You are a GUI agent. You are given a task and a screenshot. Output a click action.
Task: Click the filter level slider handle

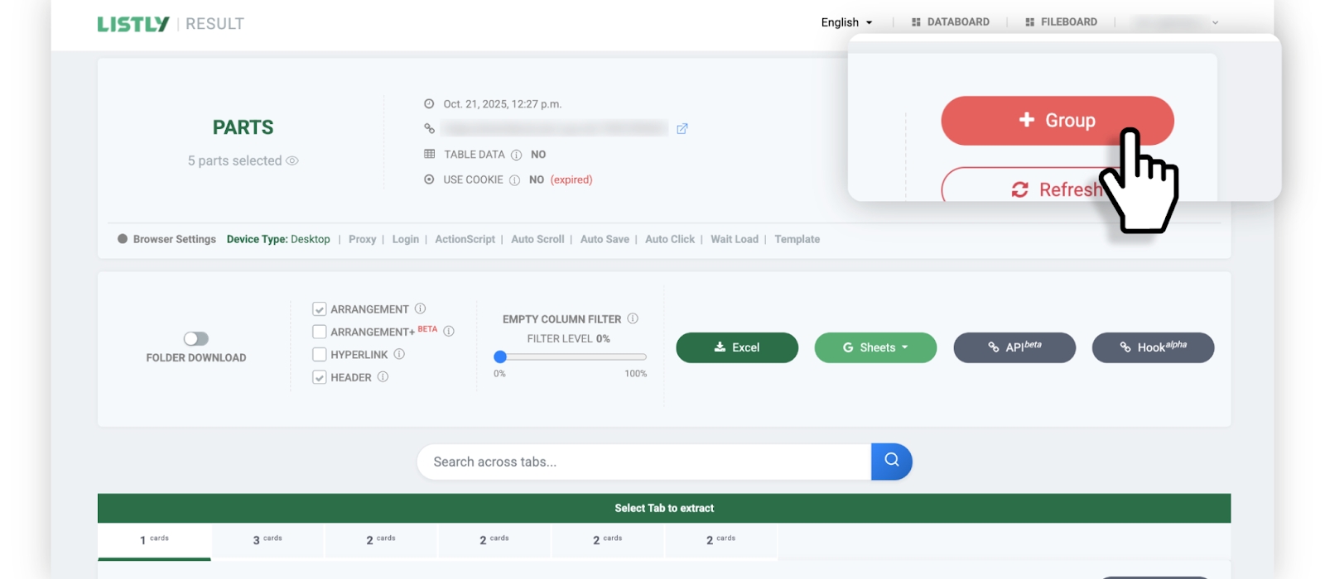point(500,357)
